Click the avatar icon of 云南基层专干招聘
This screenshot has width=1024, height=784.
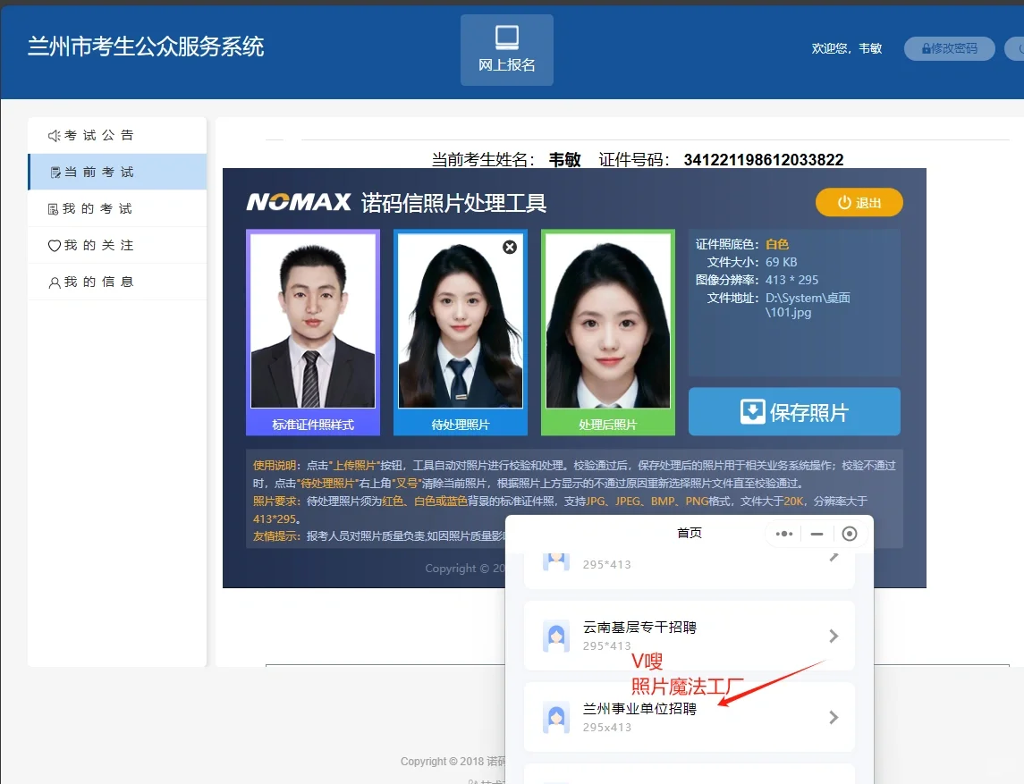(x=556, y=636)
